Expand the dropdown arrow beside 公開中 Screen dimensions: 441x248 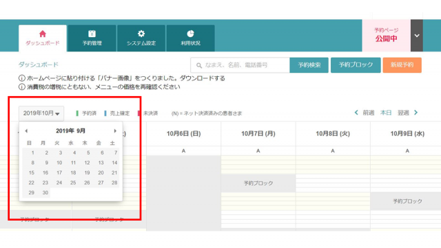click(x=417, y=36)
